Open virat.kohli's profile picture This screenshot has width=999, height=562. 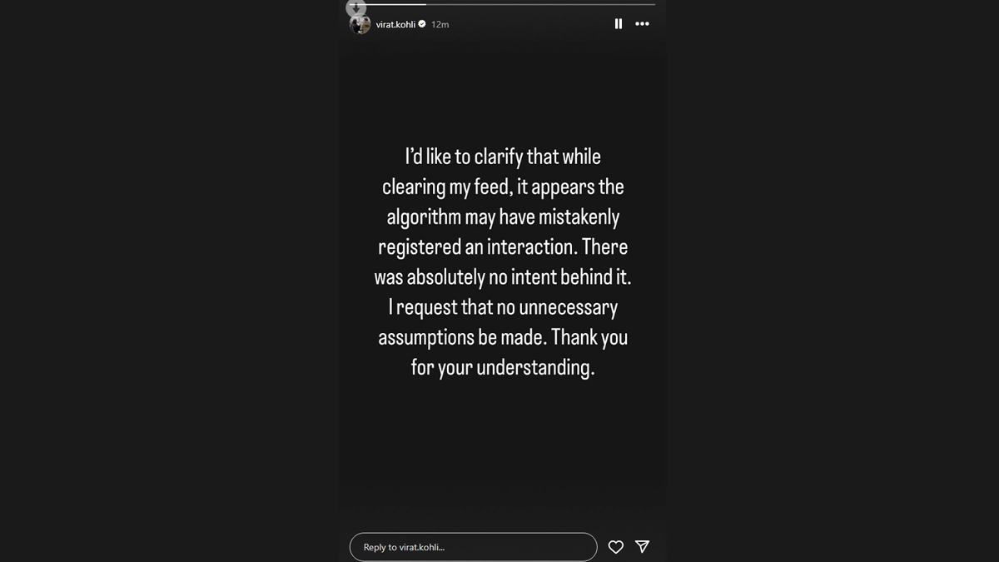tap(360, 25)
